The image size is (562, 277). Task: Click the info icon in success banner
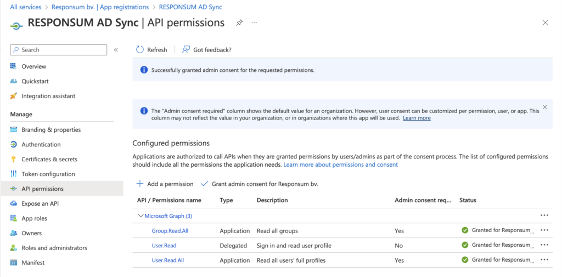144,70
